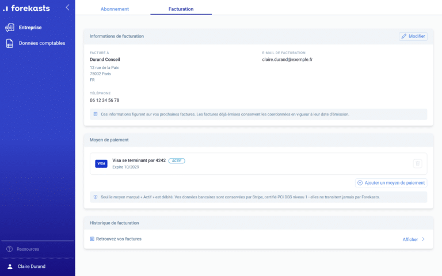Click the VISA card logo
Viewport: 442px width, 276px height.
tap(101, 164)
